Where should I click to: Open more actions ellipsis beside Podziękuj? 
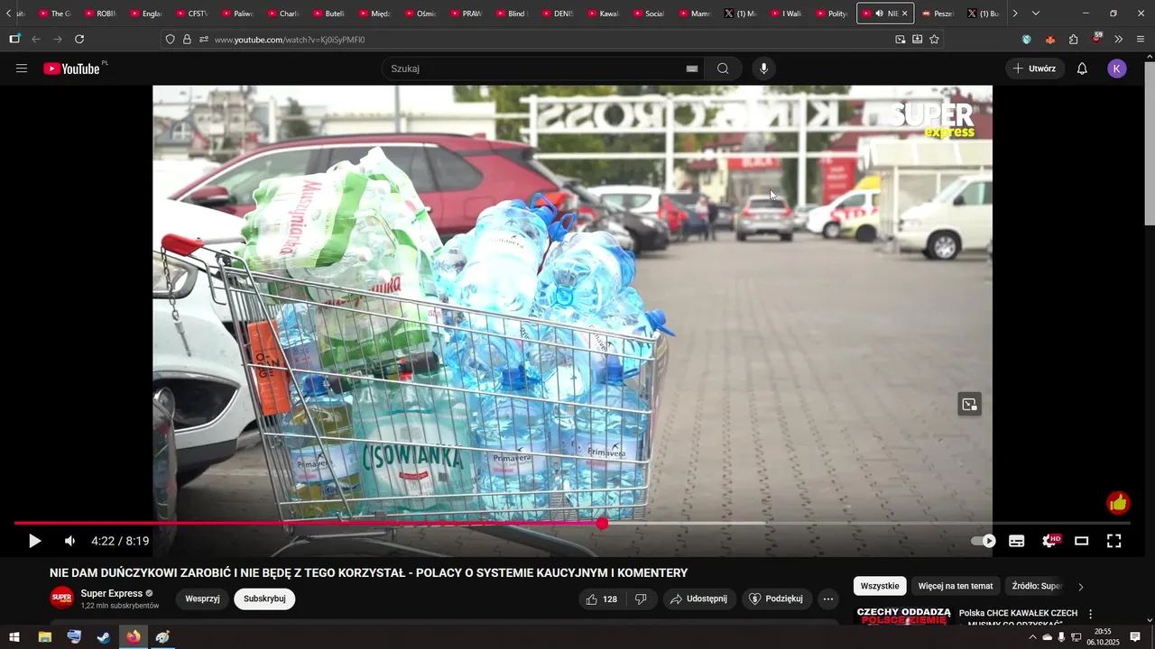pos(828,599)
